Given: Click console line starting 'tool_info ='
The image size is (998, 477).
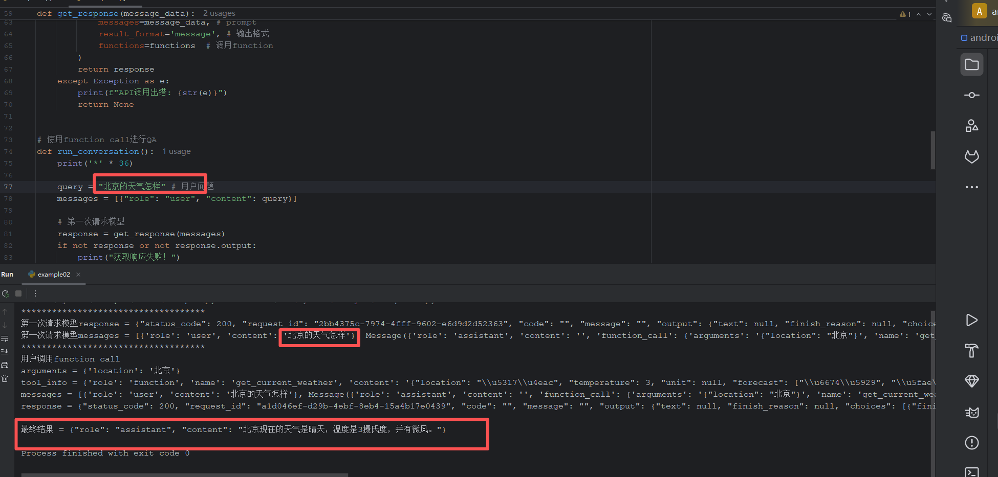Looking at the screenshot, I should (x=478, y=382).
